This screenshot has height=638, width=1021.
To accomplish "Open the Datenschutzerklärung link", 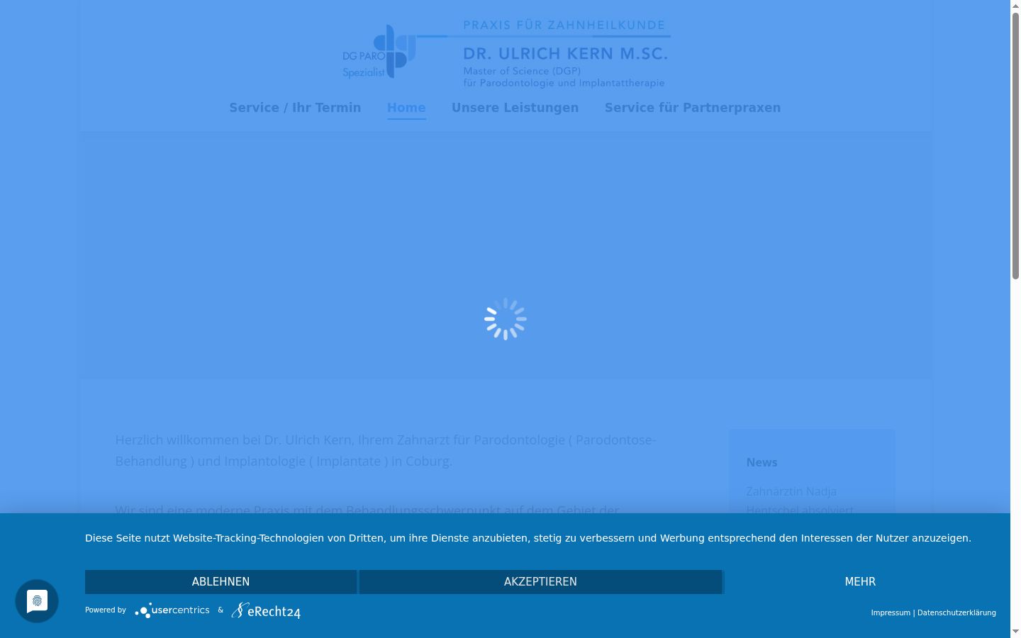I will 956,613.
